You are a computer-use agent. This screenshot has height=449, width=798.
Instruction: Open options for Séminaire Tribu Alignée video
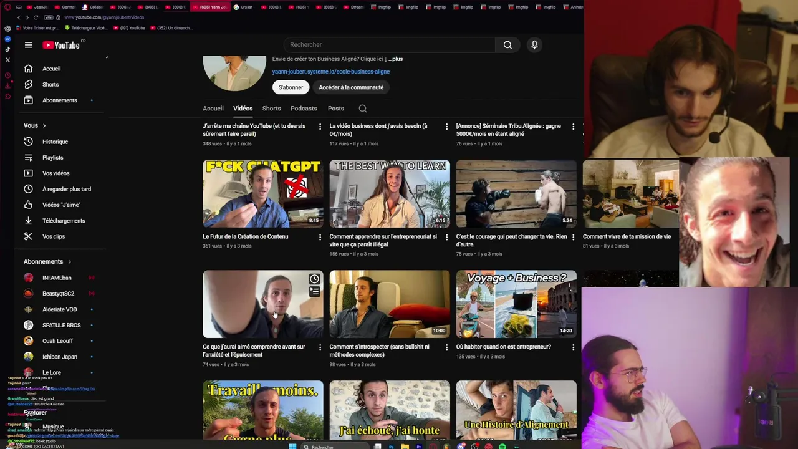[x=573, y=127]
